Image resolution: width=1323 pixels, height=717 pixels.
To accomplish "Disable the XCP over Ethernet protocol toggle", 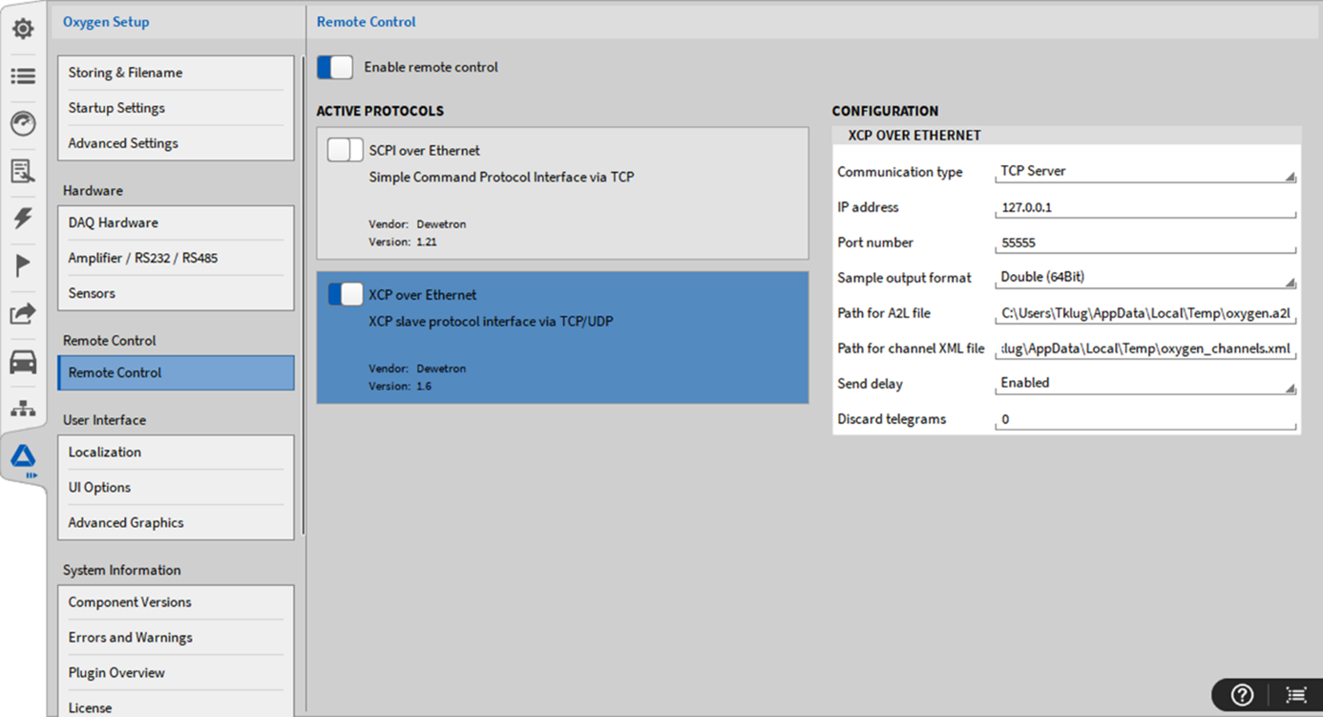I will (x=345, y=294).
